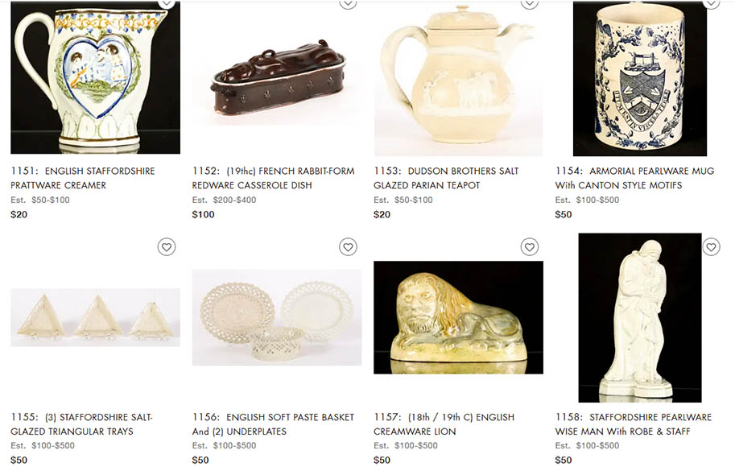View the Dudson teapot image

click(x=458, y=79)
